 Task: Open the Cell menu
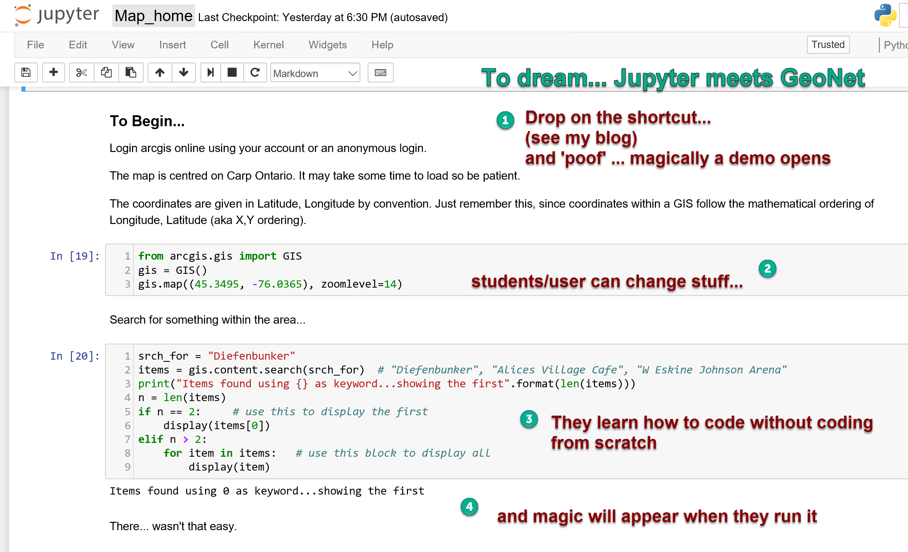coord(220,45)
